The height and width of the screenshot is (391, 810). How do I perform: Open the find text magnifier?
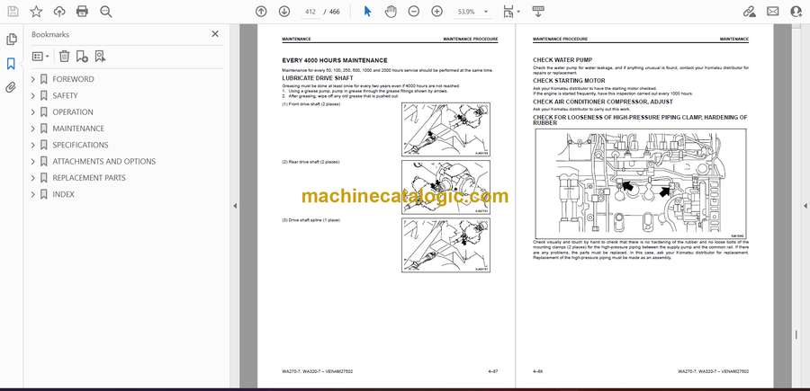tap(106, 12)
